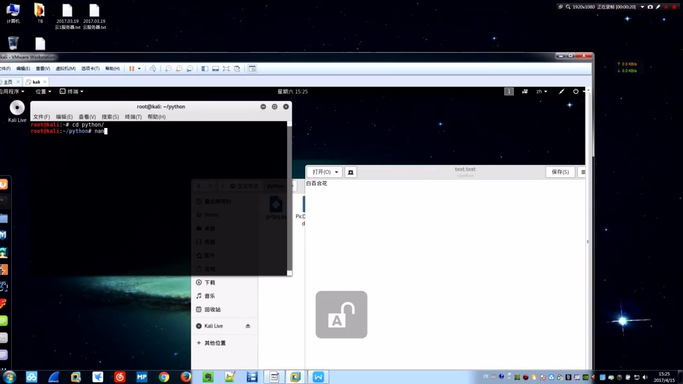Open the pause button dropdown arrow in VMware
Image resolution: width=683 pixels, height=384 pixels.
point(139,68)
